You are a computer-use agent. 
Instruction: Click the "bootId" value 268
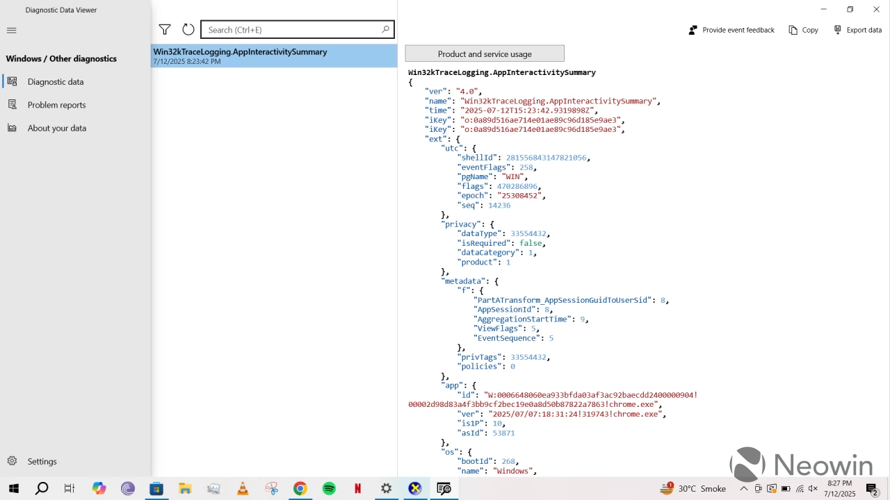(508, 462)
